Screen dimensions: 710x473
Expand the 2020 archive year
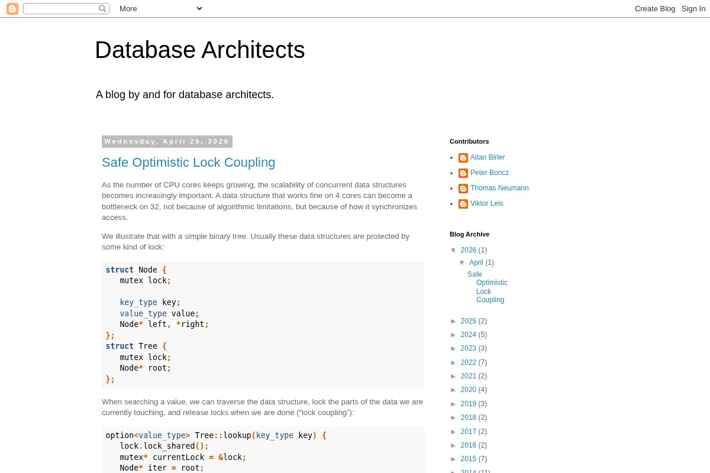click(454, 390)
